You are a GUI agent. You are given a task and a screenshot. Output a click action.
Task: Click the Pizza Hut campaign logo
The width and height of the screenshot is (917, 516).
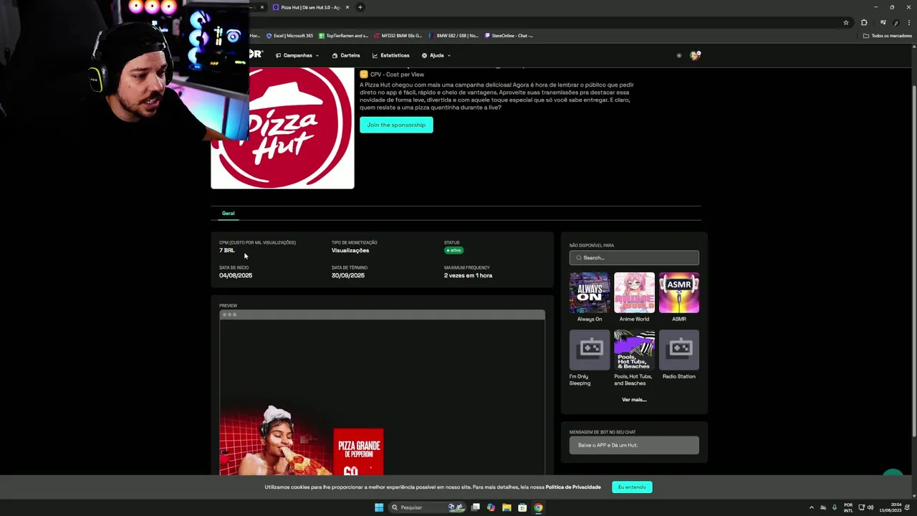click(x=282, y=128)
